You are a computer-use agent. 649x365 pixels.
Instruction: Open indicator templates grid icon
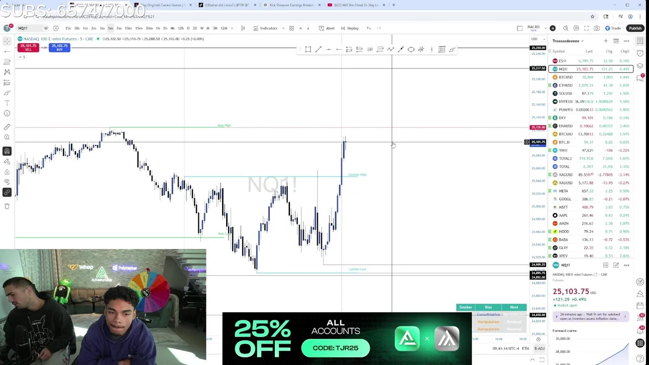point(292,28)
